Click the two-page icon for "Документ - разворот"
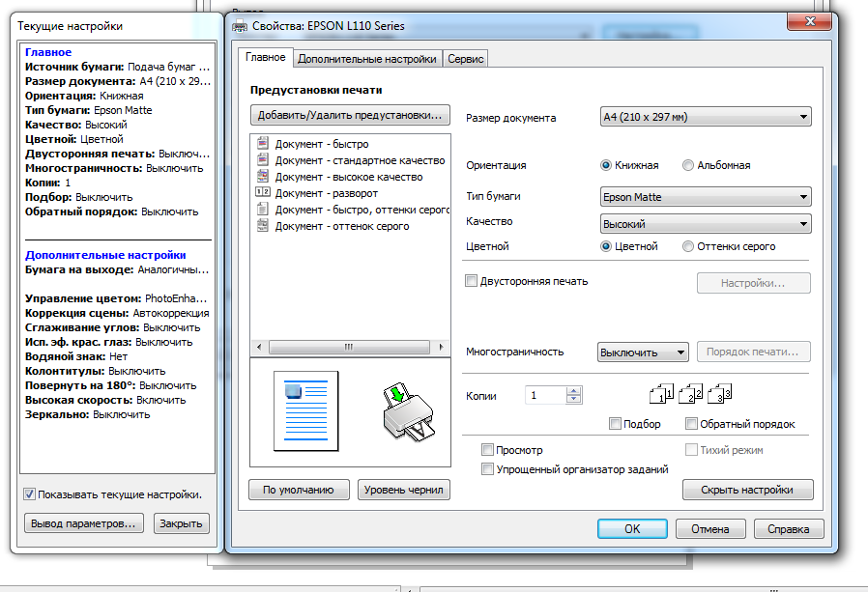The width and height of the screenshot is (868, 592). (x=262, y=192)
